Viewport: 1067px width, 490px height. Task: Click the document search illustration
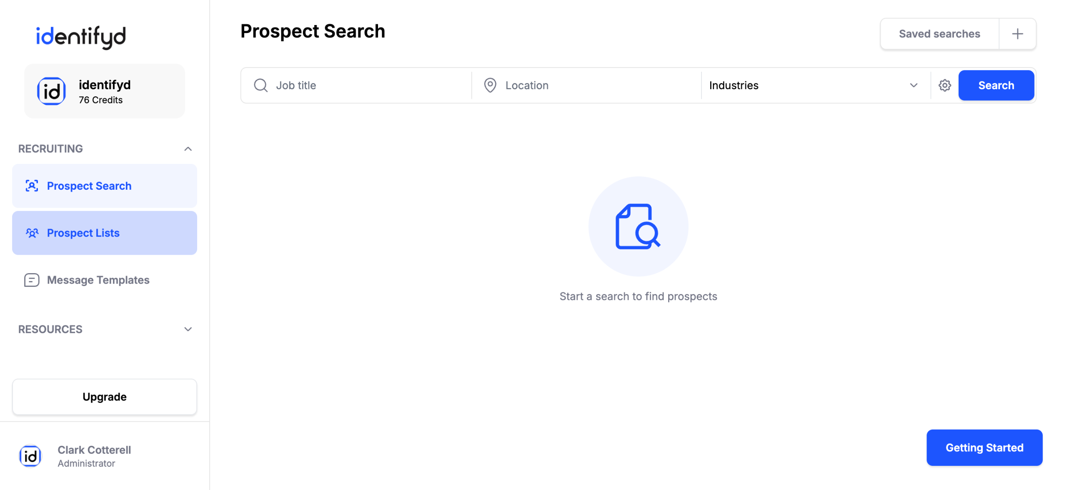click(x=638, y=226)
